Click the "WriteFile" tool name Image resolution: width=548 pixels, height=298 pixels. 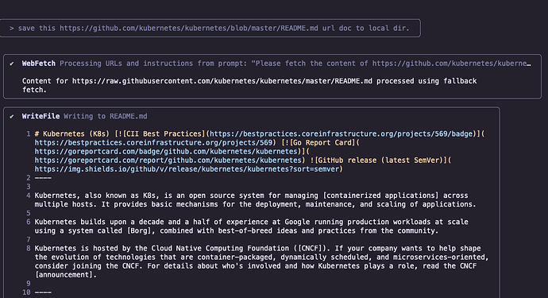click(x=41, y=117)
